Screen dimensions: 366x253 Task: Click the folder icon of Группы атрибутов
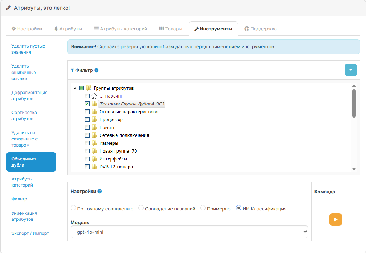tap(88, 88)
